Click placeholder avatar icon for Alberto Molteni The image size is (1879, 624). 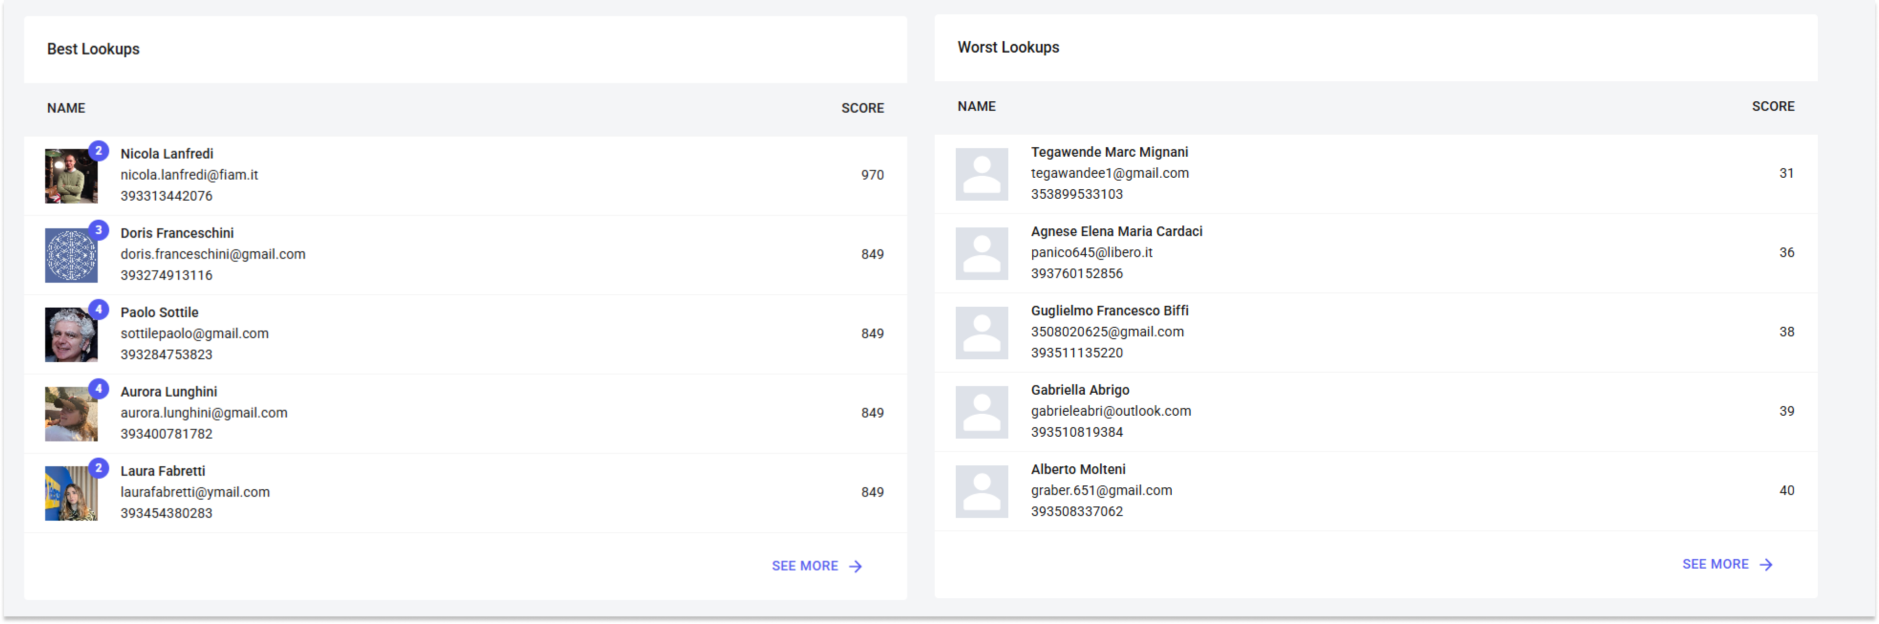[981, 492]
